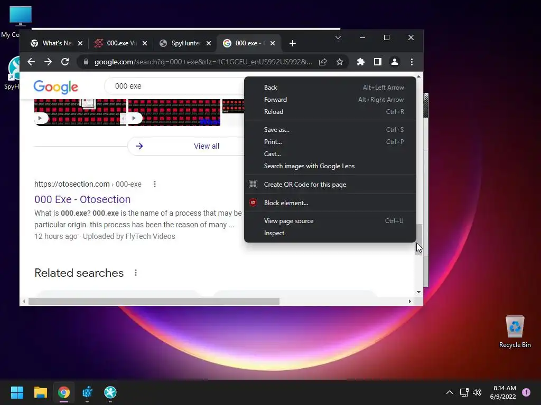Screen dimensions: 541x405
Task: Open options dots beside otosection.com URL
Action: point(155,184)
